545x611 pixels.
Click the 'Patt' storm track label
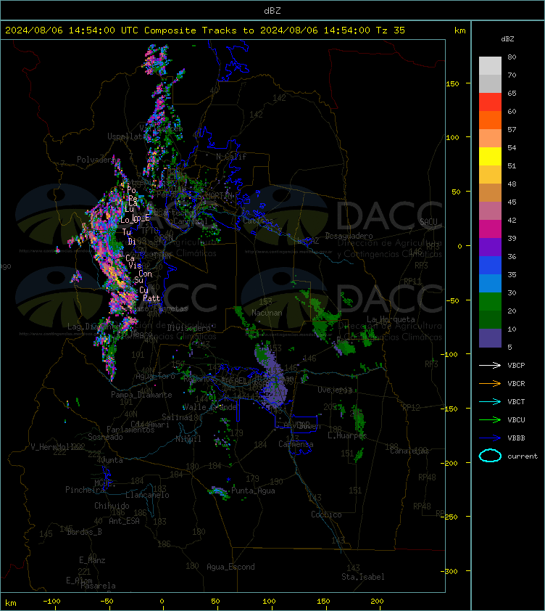pyautogui.click(x=151, y=298)
